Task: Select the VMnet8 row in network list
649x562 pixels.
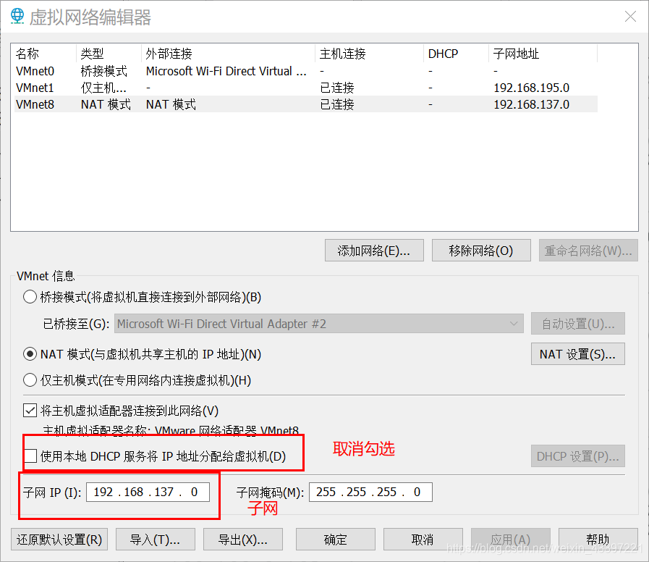Action: click(306, 104)
